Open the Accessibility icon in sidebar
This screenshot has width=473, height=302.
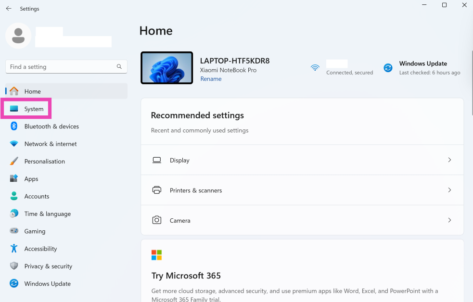pyautogui.click(x=14, y=249)
